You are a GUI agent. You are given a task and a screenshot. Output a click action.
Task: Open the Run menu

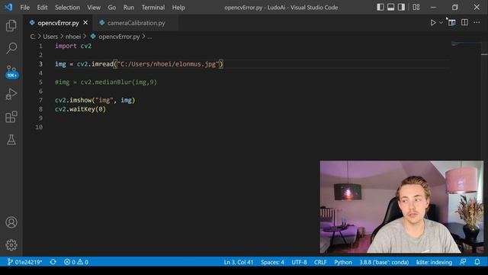(x=129, y=8)
